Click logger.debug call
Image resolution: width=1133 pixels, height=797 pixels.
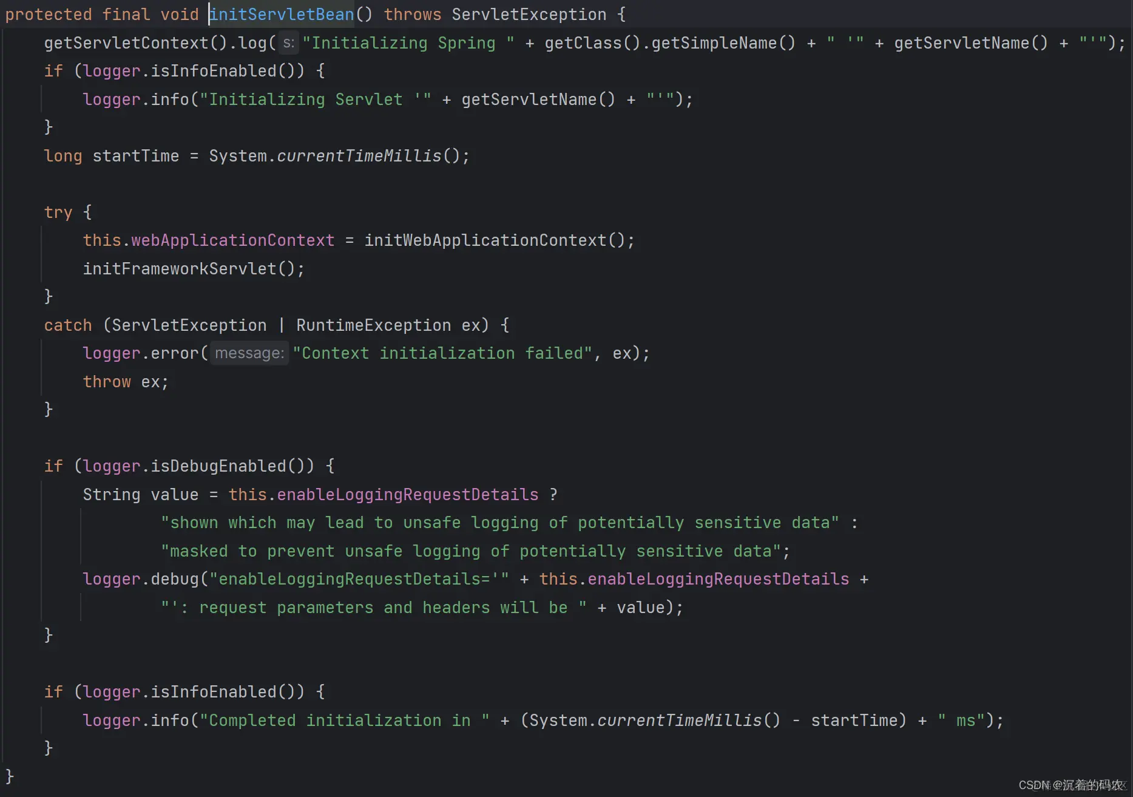tap(141, 579)
